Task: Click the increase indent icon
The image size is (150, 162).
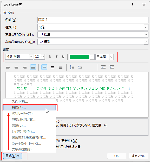Action: (x=112, y=67)
